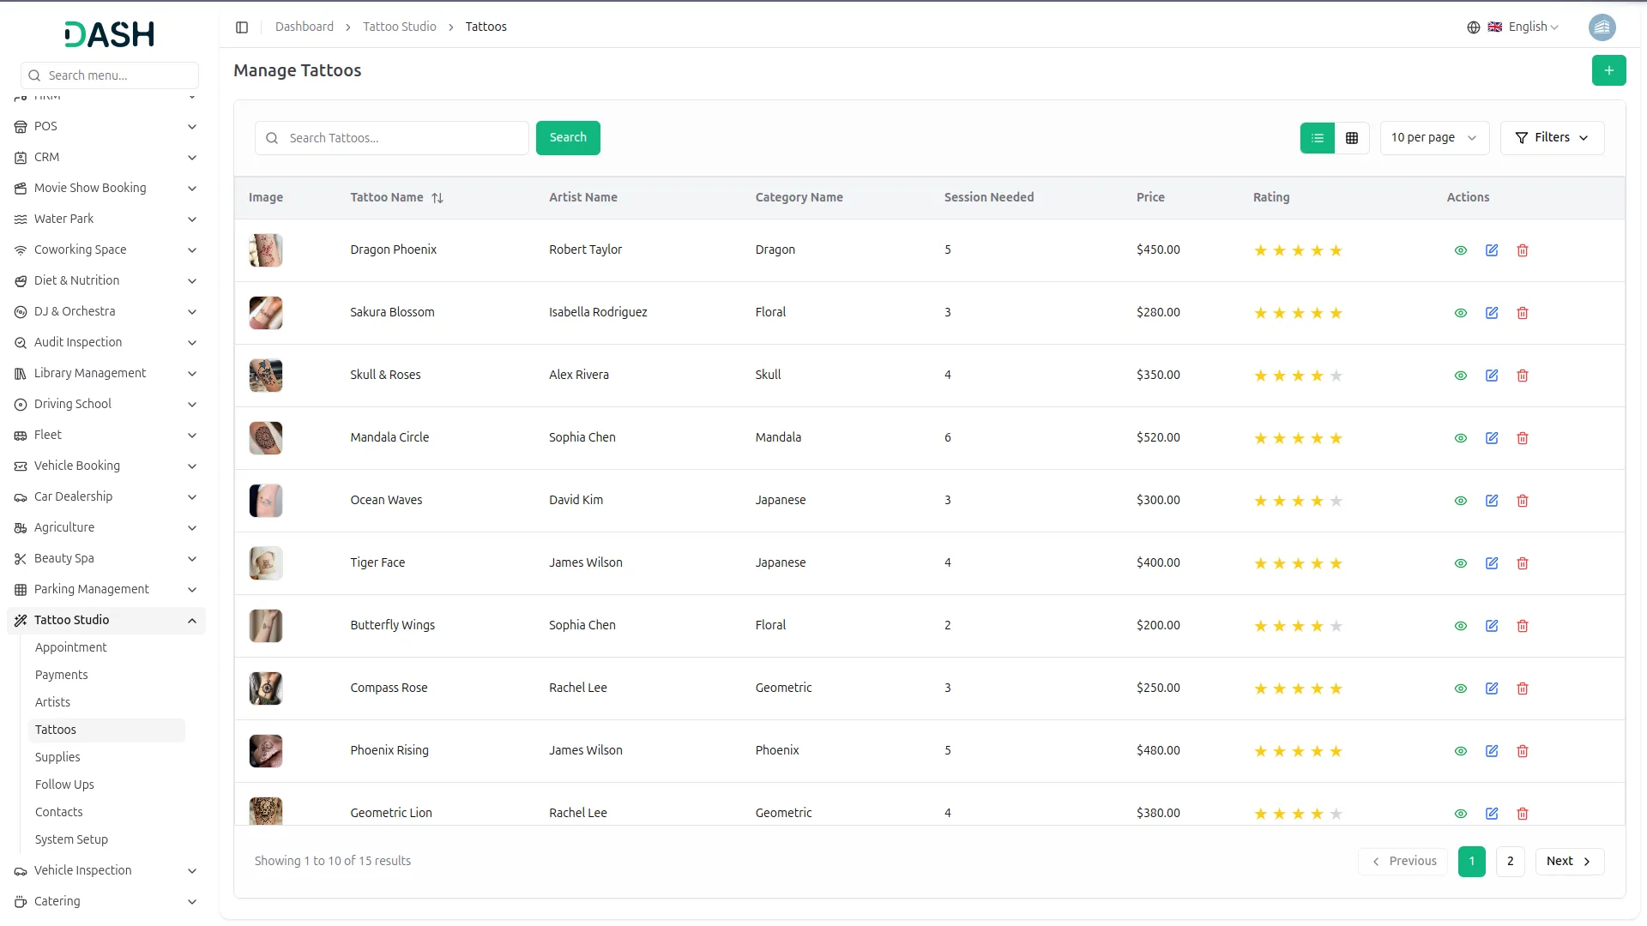
Task: Delete the Mandala Circle row
Action: 1523,438
